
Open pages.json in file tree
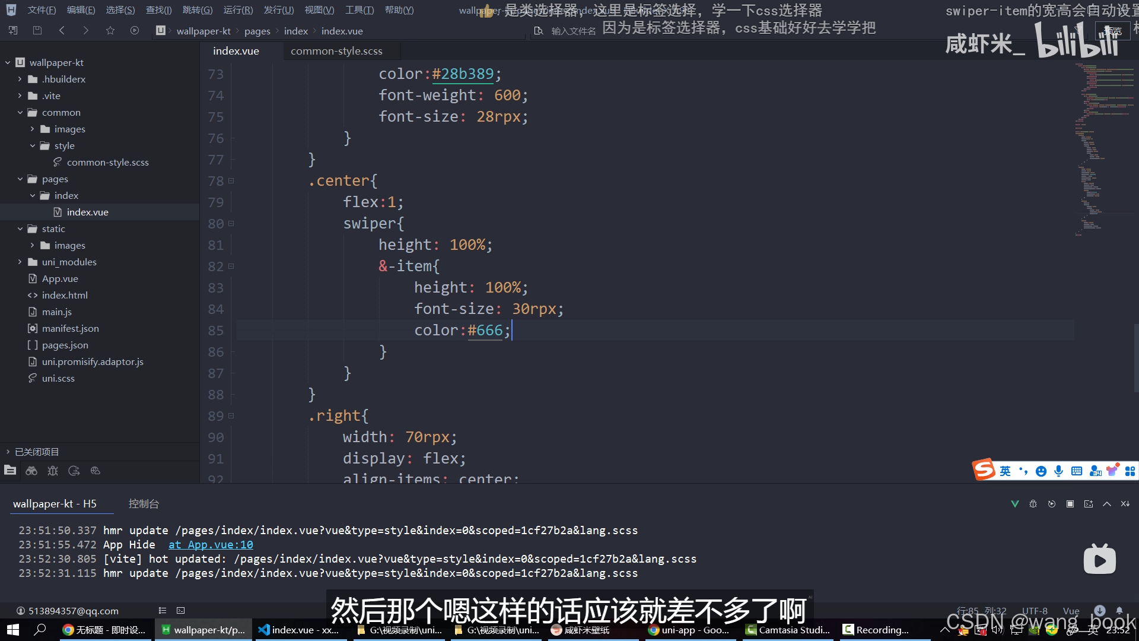[65, 345]
